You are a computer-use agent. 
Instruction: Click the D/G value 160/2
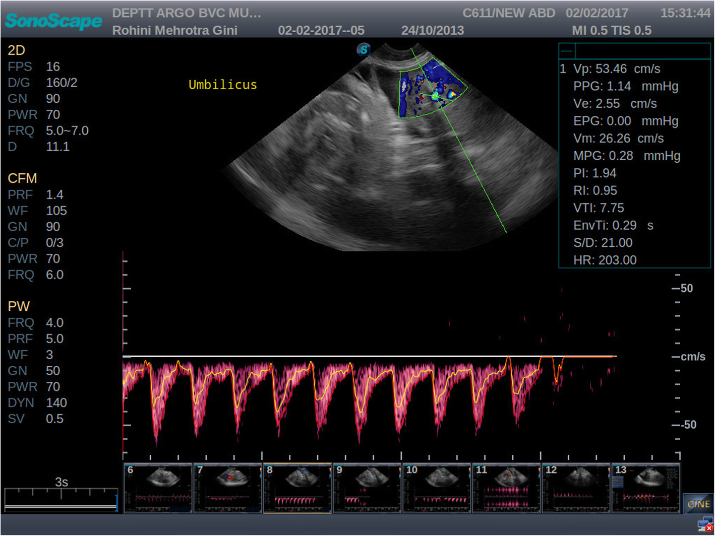62,83
